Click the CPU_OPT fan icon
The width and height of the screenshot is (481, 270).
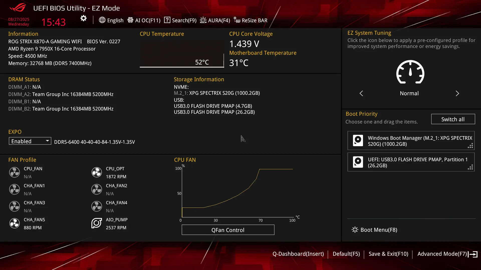pyautogui.click(x=96, y=172)
